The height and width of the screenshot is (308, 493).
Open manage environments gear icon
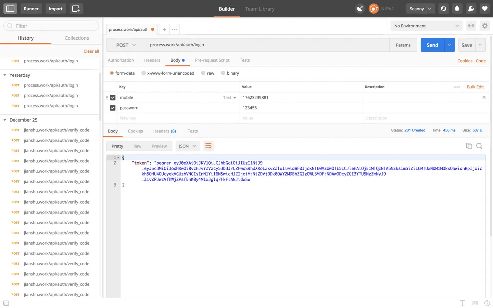click(484, 26)
